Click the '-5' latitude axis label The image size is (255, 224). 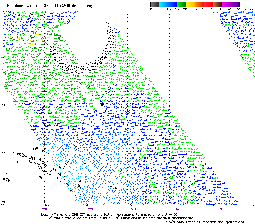[3, 58]
